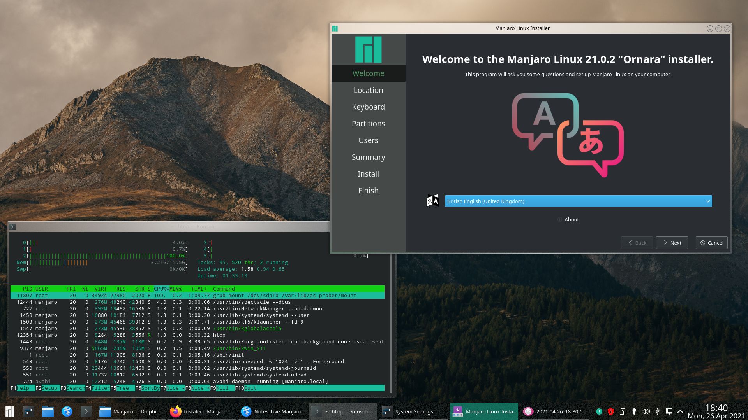748x420 pixels.
Task: Mute audio via the speaker tray icon
Action: (646, 411)
